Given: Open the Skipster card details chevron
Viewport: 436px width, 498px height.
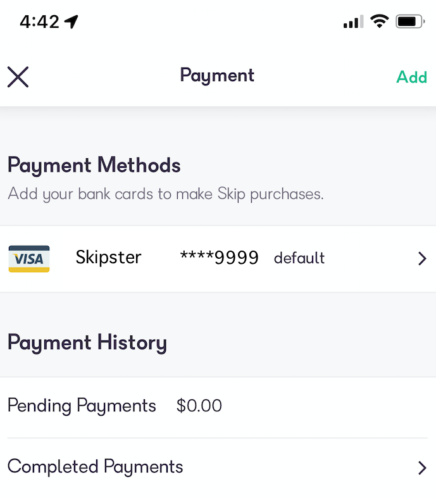Looking at the screenshot, I should point(422,258).
